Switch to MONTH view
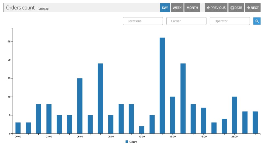The height and width of the screenshot is (145, 263). pyautogui.click(x=192, y=8)
